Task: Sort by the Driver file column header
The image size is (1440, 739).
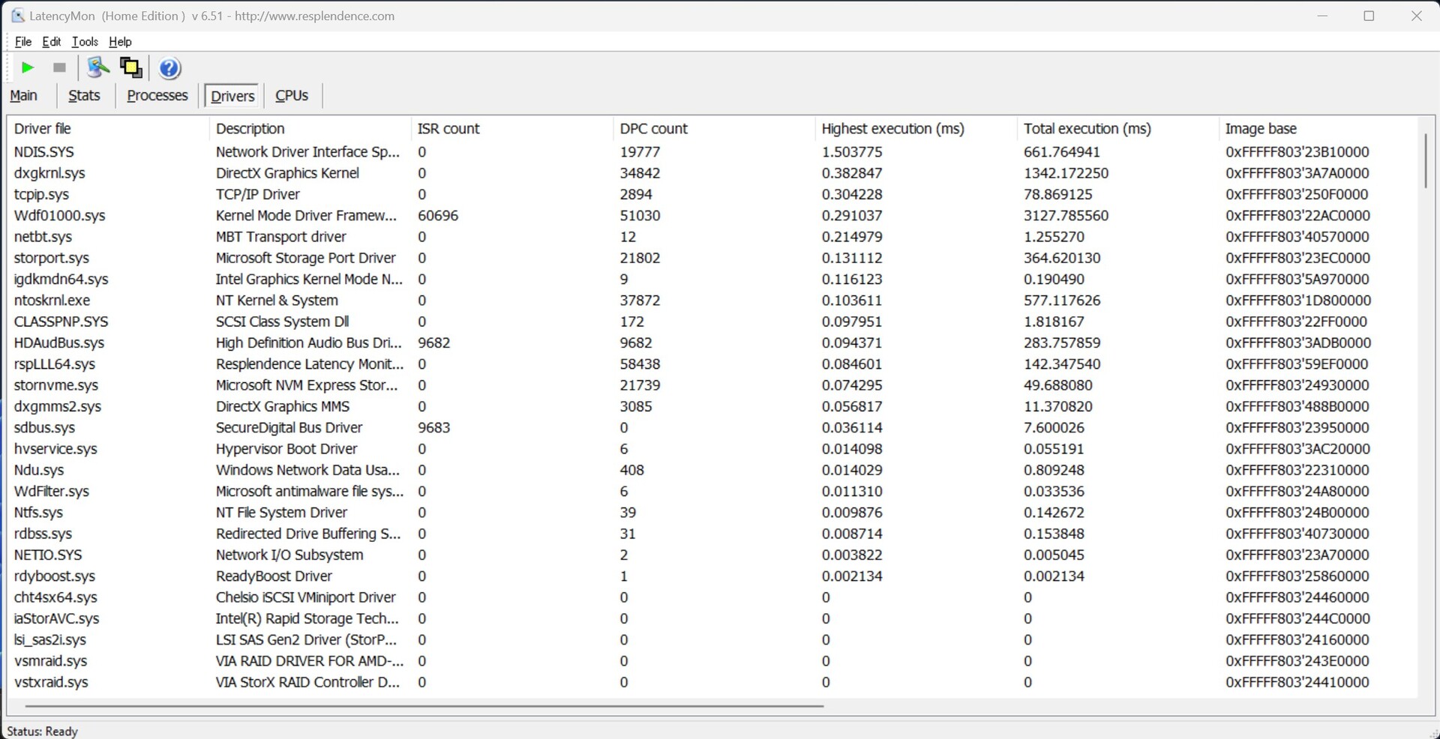Action: 108,128
